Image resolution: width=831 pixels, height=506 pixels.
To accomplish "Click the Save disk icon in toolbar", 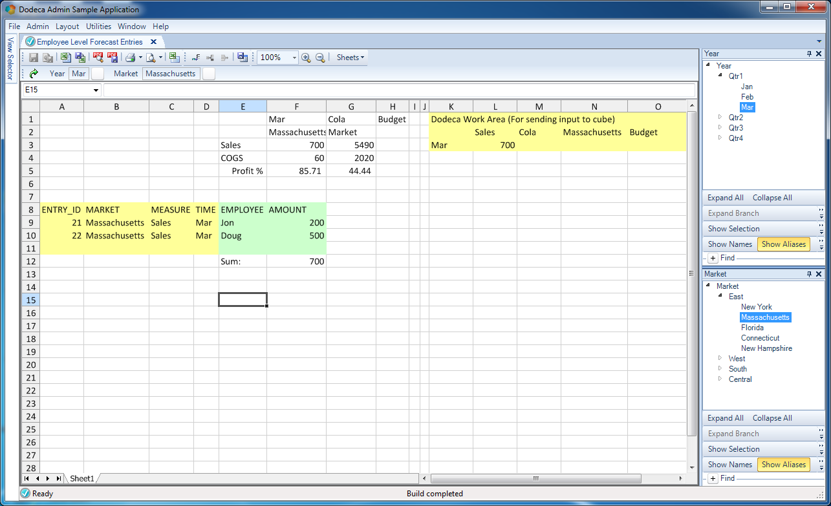I will [x=34, y=58].
